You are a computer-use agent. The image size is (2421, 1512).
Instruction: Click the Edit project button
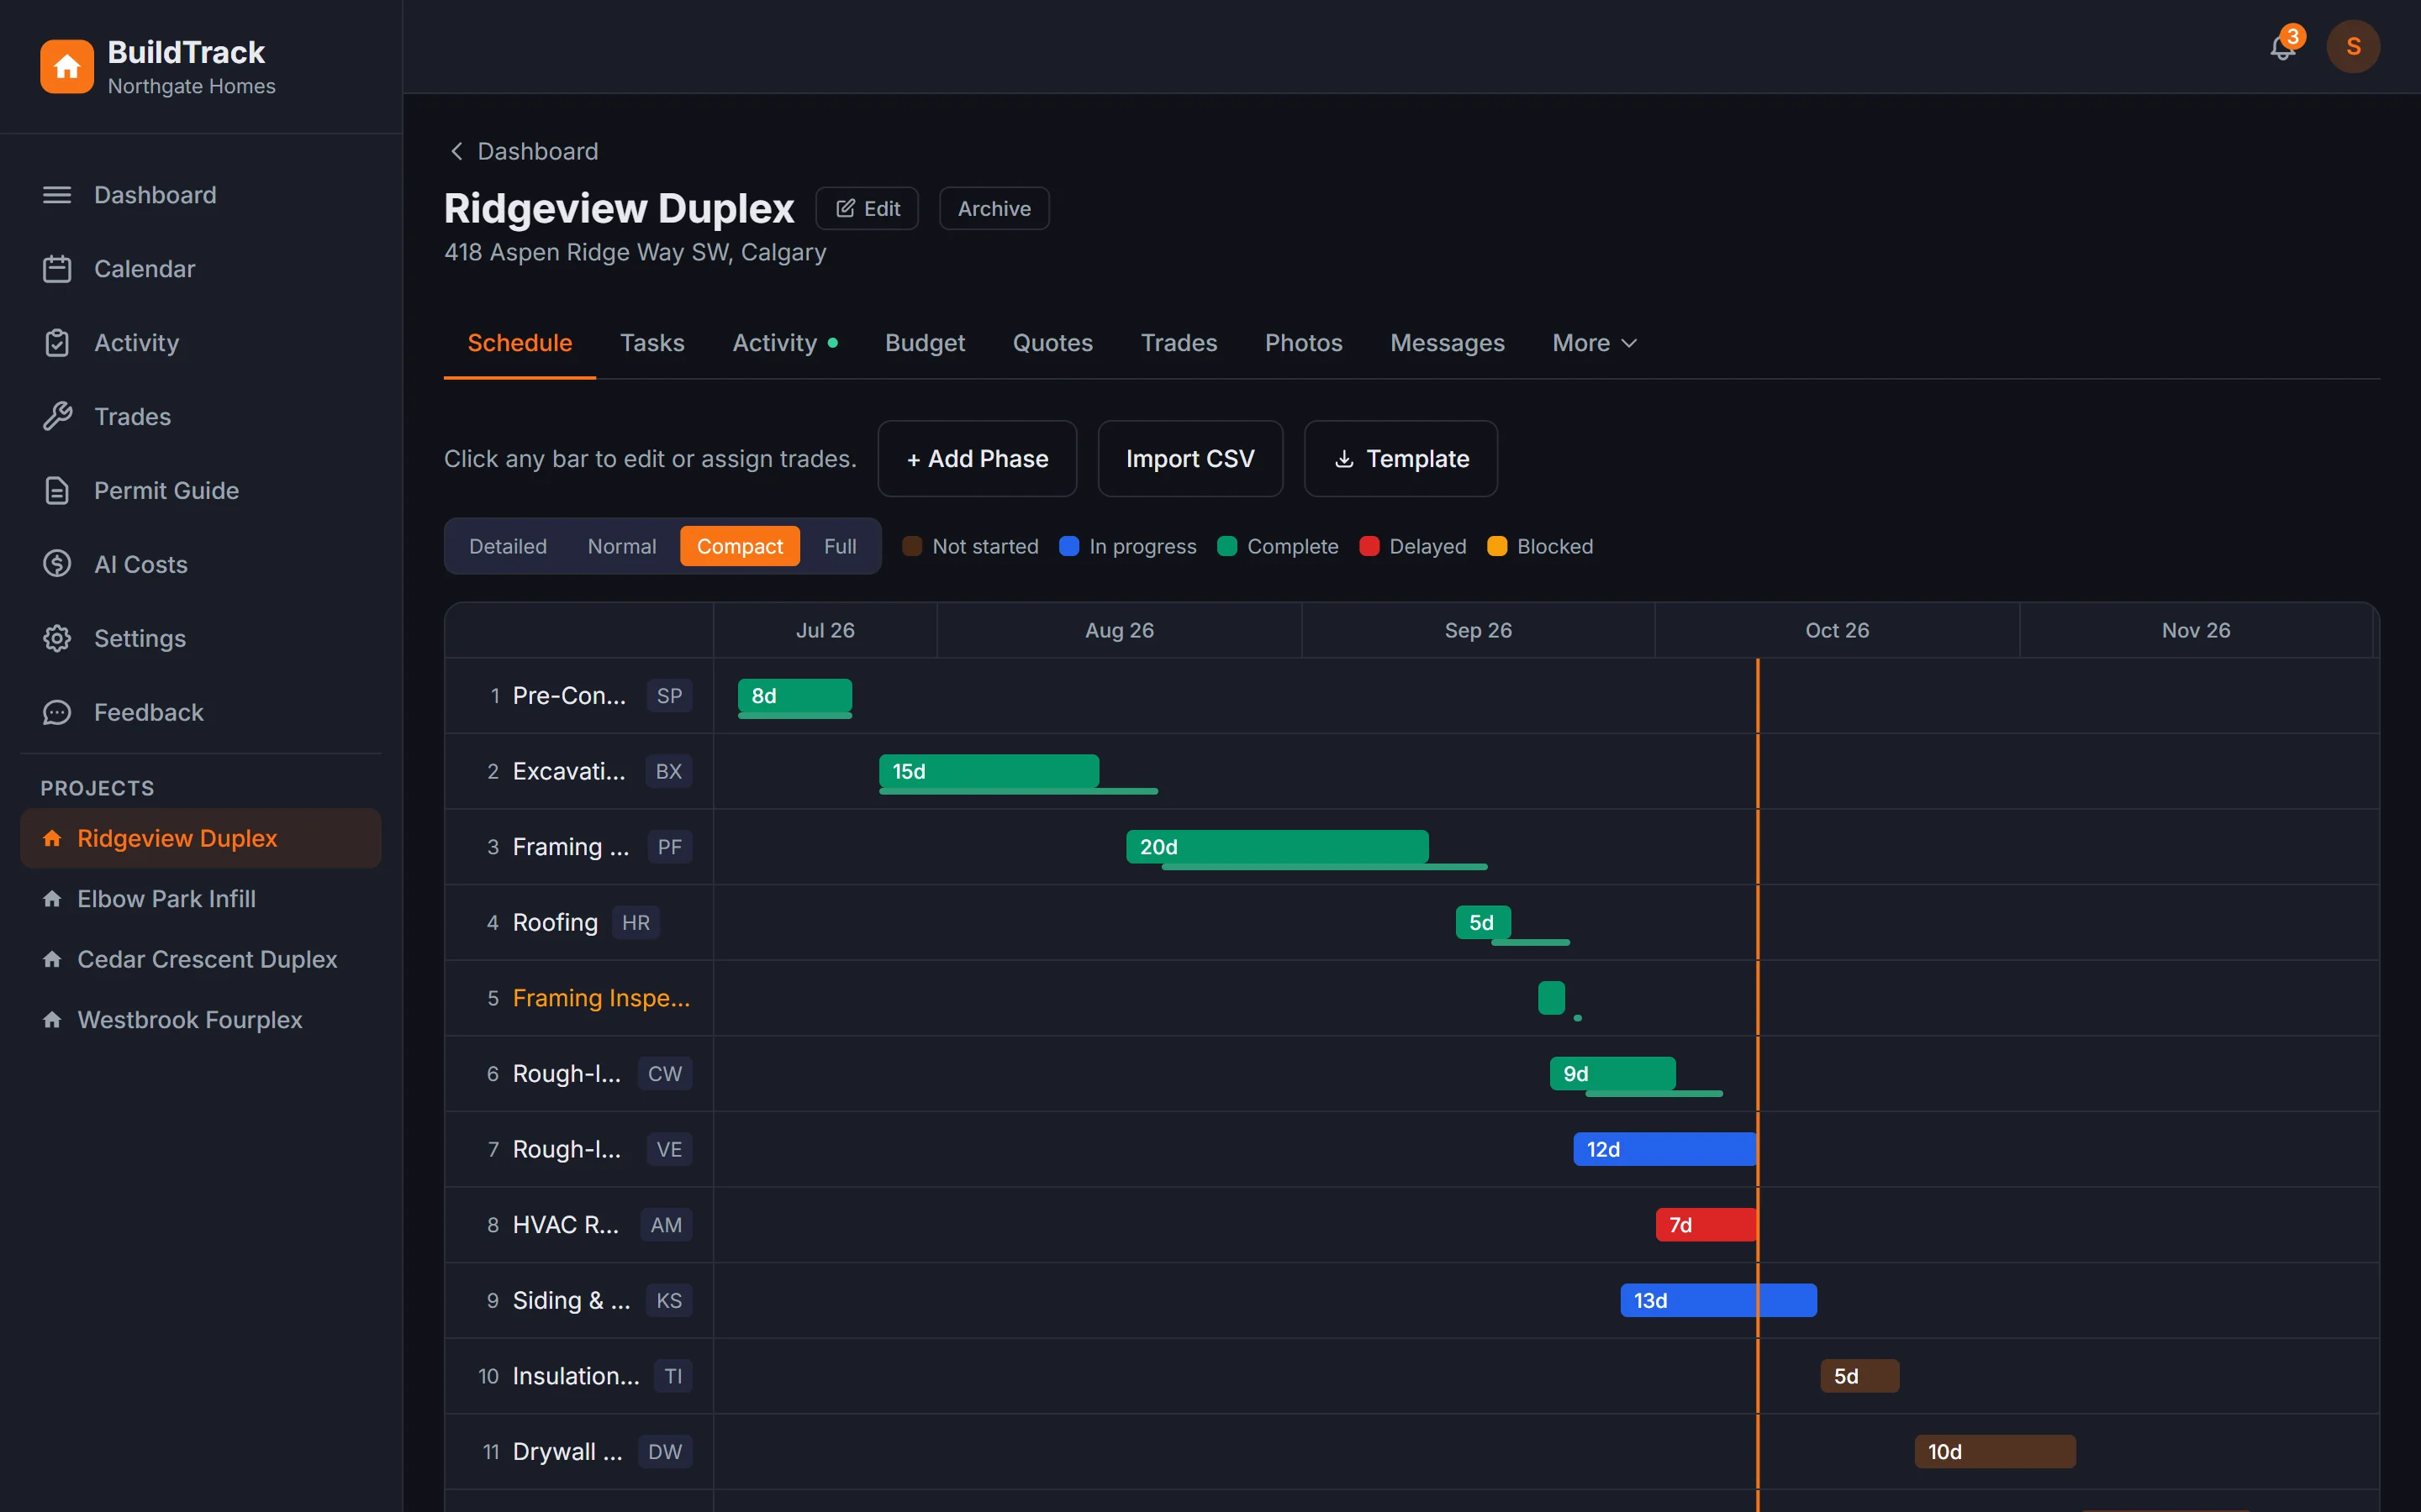click(x=868, y=208)
